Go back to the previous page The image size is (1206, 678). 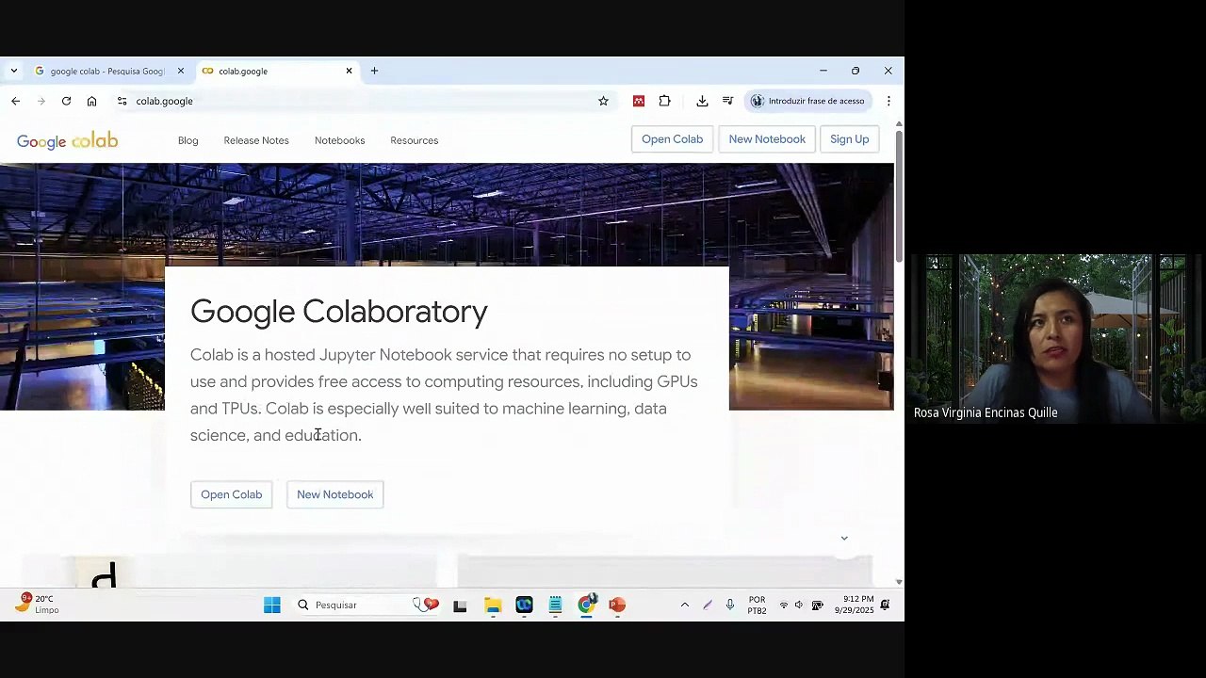[x=15, y=101]
